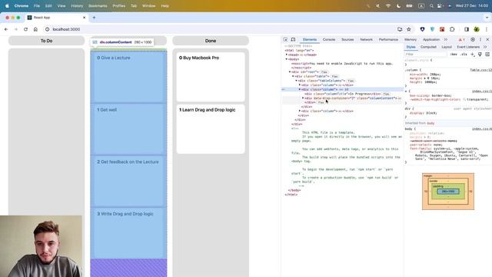The height and width of the screenshot is (277, 492).
Task: Expand the head element node
Action: point(287,55)
